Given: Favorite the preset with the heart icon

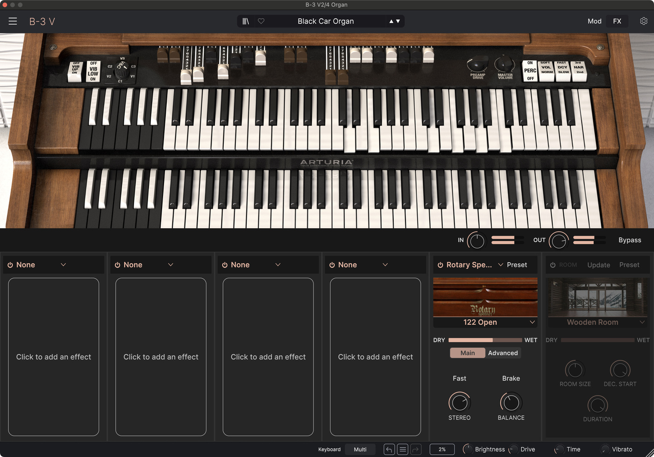Looking at the screenshot, I should pos(261,21).
